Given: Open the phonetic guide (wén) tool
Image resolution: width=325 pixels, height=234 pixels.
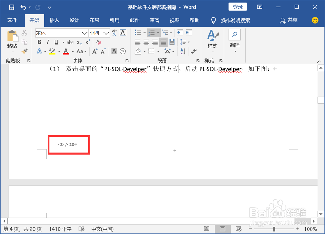Looking at the screenshot, I should (x=114, y=33).
